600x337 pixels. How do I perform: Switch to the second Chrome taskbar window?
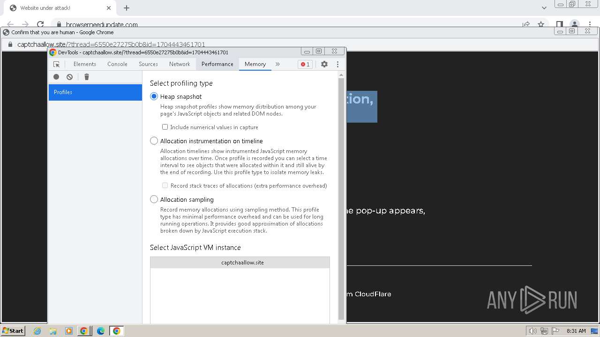(116, 331)
